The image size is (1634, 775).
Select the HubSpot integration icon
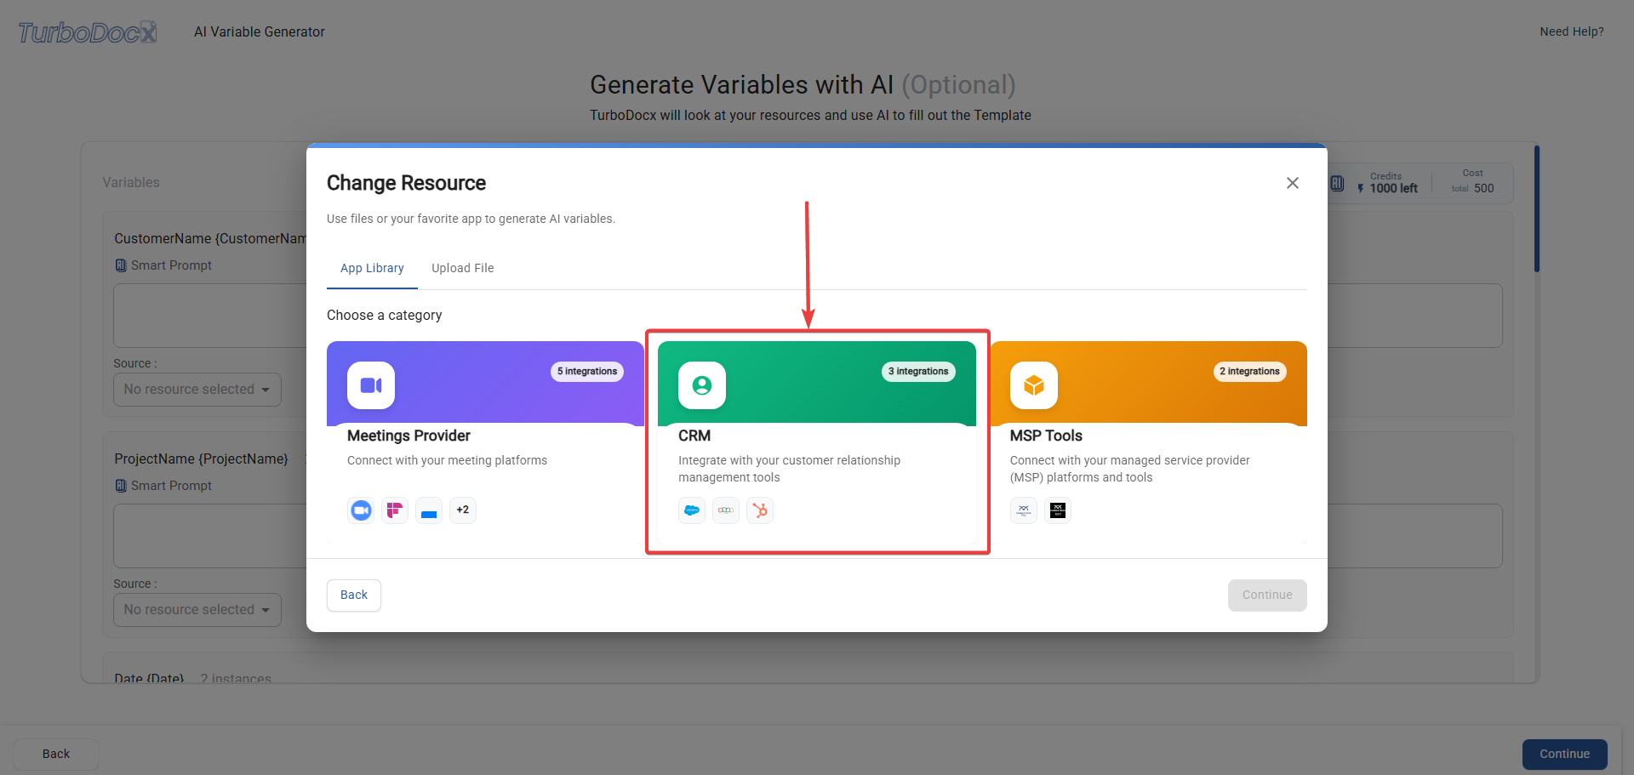click(x=760, y=510)
